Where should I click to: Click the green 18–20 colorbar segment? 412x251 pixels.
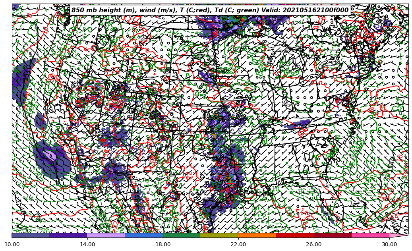pos(182,236)
